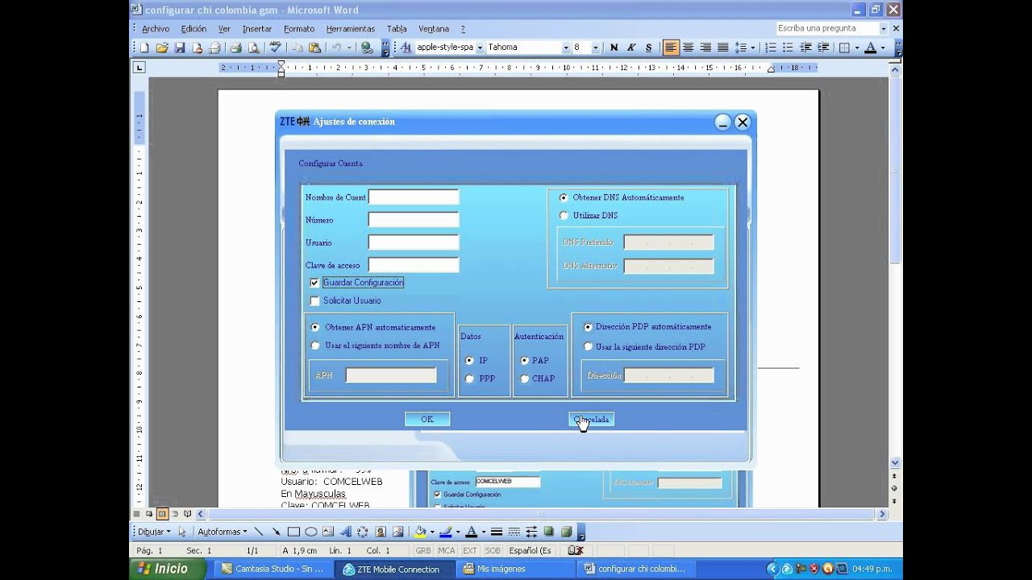
Task: Select Obtener DNS Automáticamente option
Action: point(564,197)
